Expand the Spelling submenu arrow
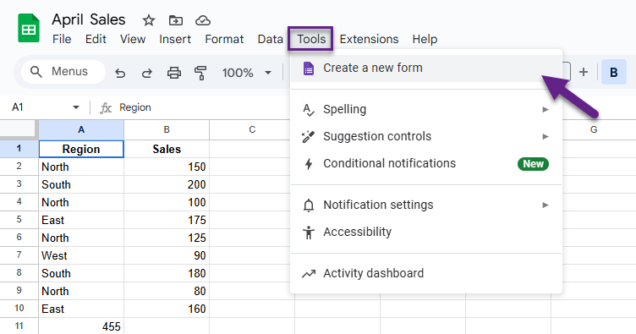This screenshot has height=334, width=636. (546, 109)
